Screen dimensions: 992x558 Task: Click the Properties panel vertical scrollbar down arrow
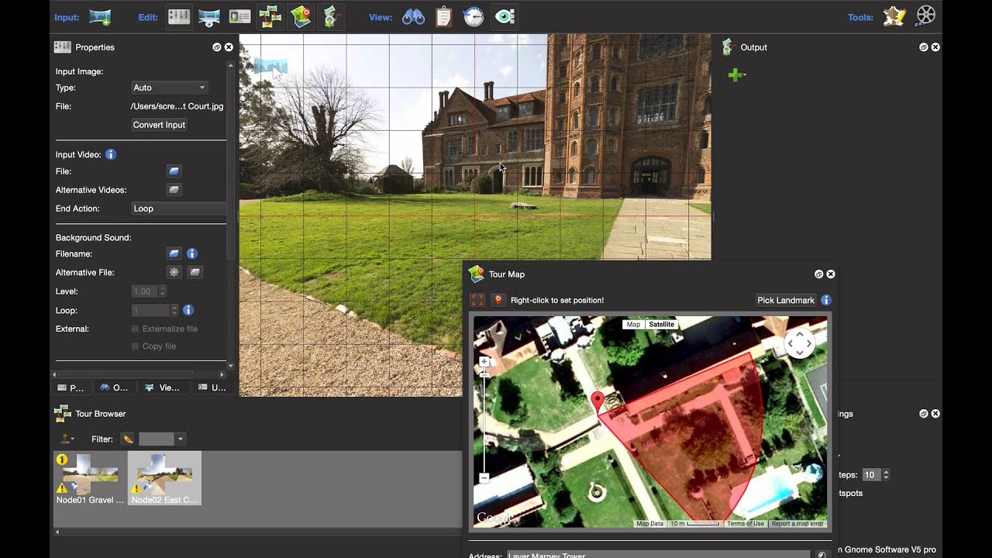230,365
